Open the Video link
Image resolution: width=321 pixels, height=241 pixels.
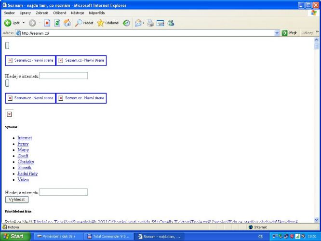point(23,179)
